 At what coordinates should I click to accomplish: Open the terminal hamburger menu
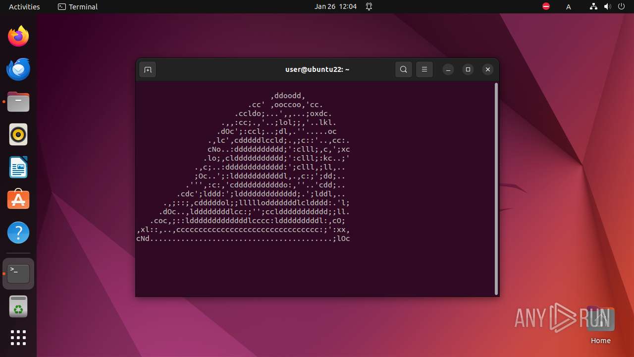pos(424,69)
